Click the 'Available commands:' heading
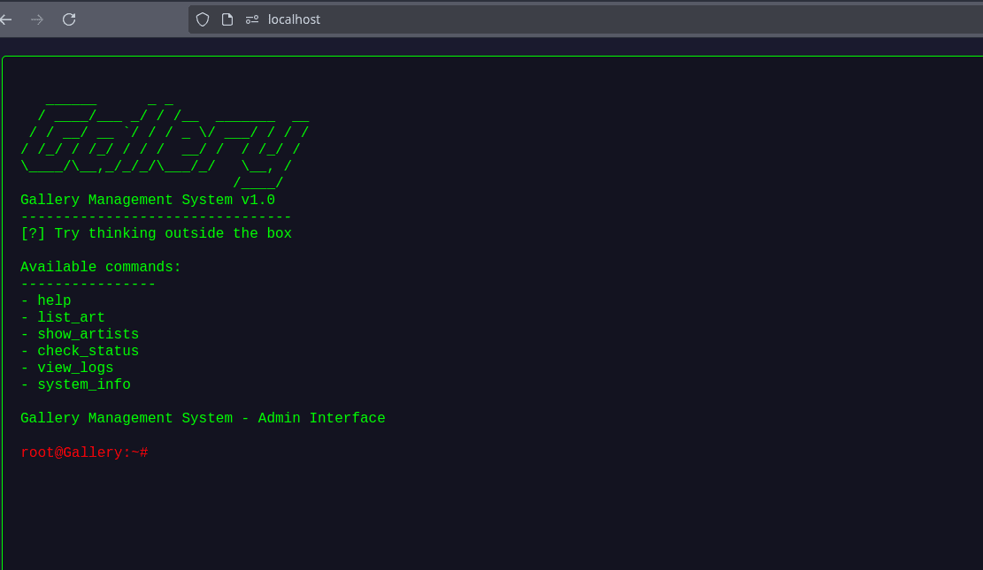 pyautogui.click(x=101, y=268)
